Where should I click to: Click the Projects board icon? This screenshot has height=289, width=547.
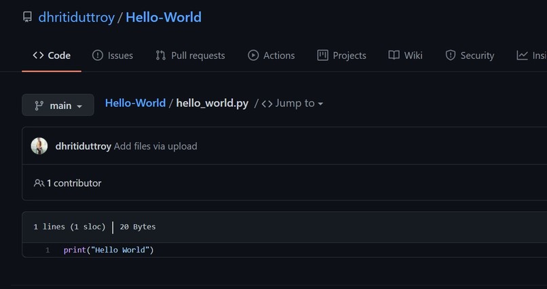(322, 55)
